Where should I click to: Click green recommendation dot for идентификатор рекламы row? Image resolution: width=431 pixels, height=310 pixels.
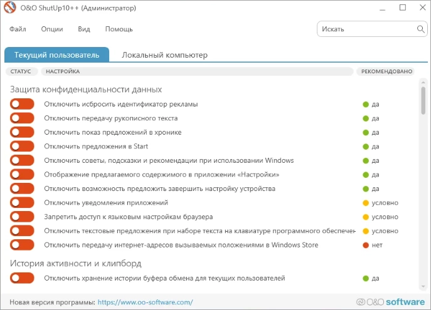(366, 104)
